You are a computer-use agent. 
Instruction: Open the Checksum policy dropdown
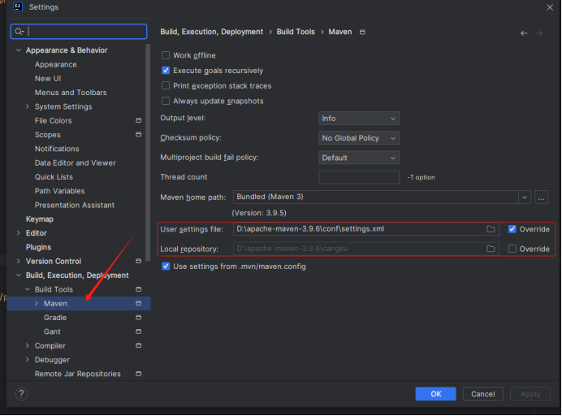pos(358,138)
